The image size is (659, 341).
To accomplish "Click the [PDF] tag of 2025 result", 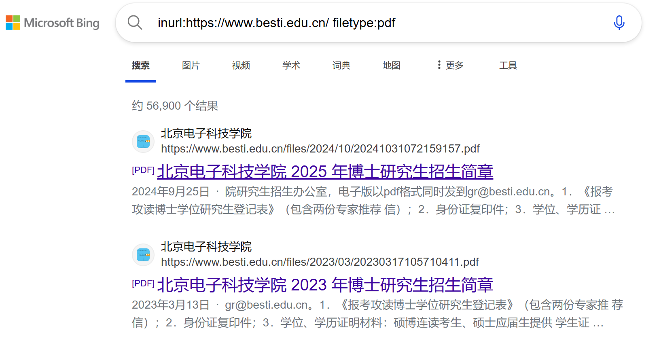I will point(143,170).
